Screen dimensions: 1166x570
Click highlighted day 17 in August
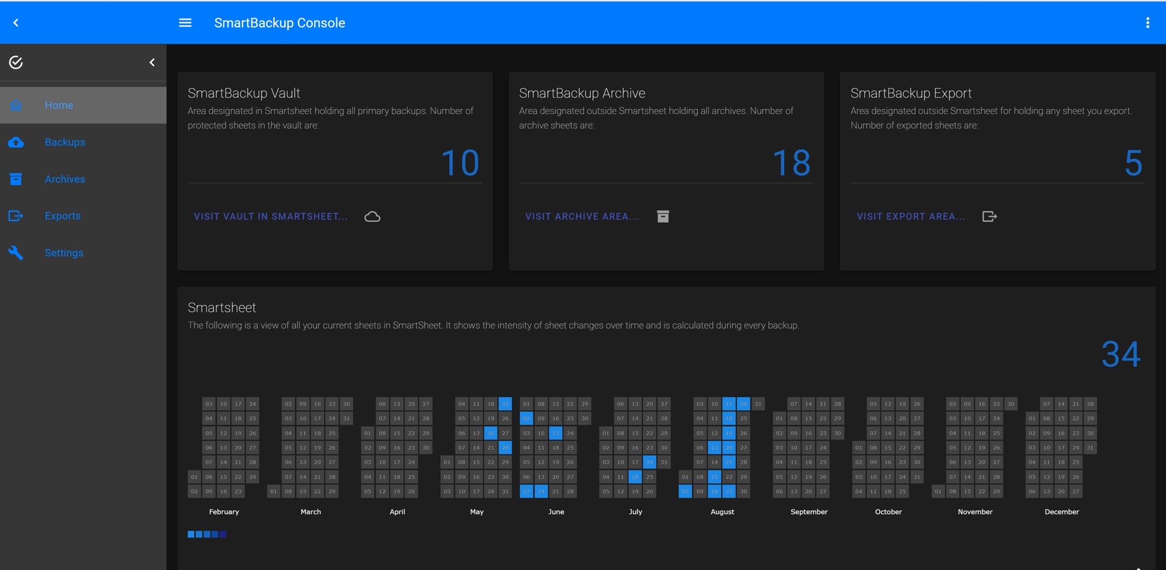pyautogui.click(x=729, y=404)
